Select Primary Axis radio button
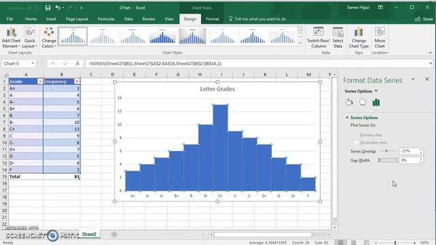The width and height of the screenshot is (436, 245). (x=356, y=135)
